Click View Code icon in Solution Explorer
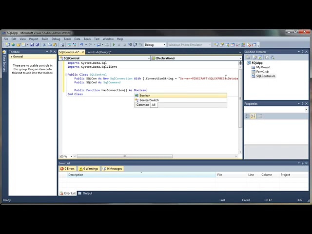 point(267,58)
